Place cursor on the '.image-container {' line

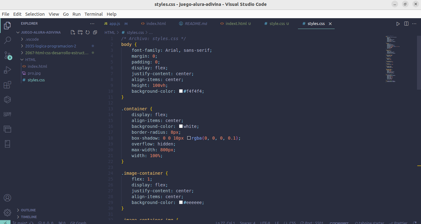(145, 173)
